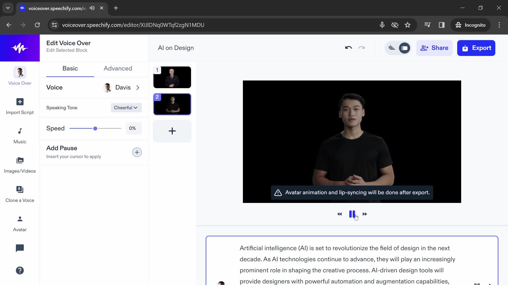Click the rewind playback control
This screenshot has height=285, width=508.
339,214
